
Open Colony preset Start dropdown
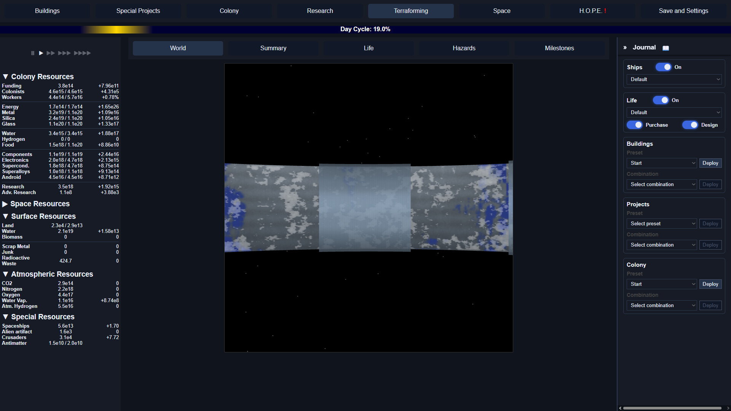pos(662,284)
